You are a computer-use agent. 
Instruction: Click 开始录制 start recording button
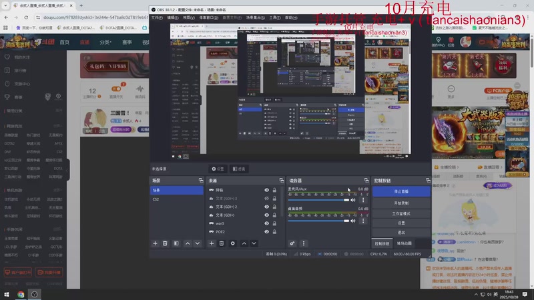(x=401, y=203)
